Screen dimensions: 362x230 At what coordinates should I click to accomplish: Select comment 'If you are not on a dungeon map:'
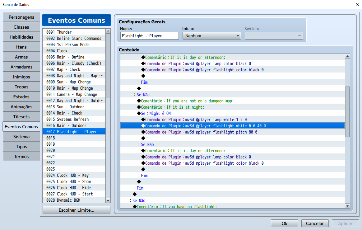(233, 101)
